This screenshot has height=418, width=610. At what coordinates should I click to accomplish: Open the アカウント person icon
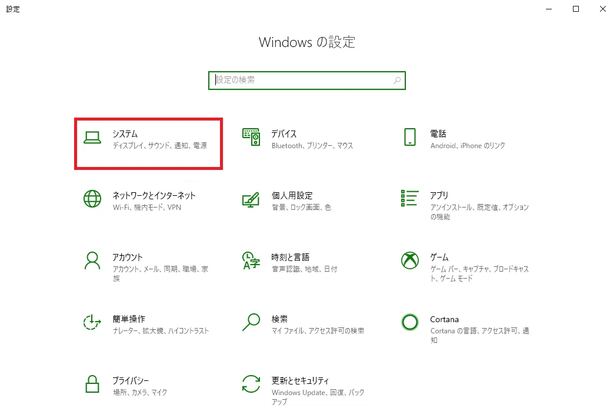point(92,260)
